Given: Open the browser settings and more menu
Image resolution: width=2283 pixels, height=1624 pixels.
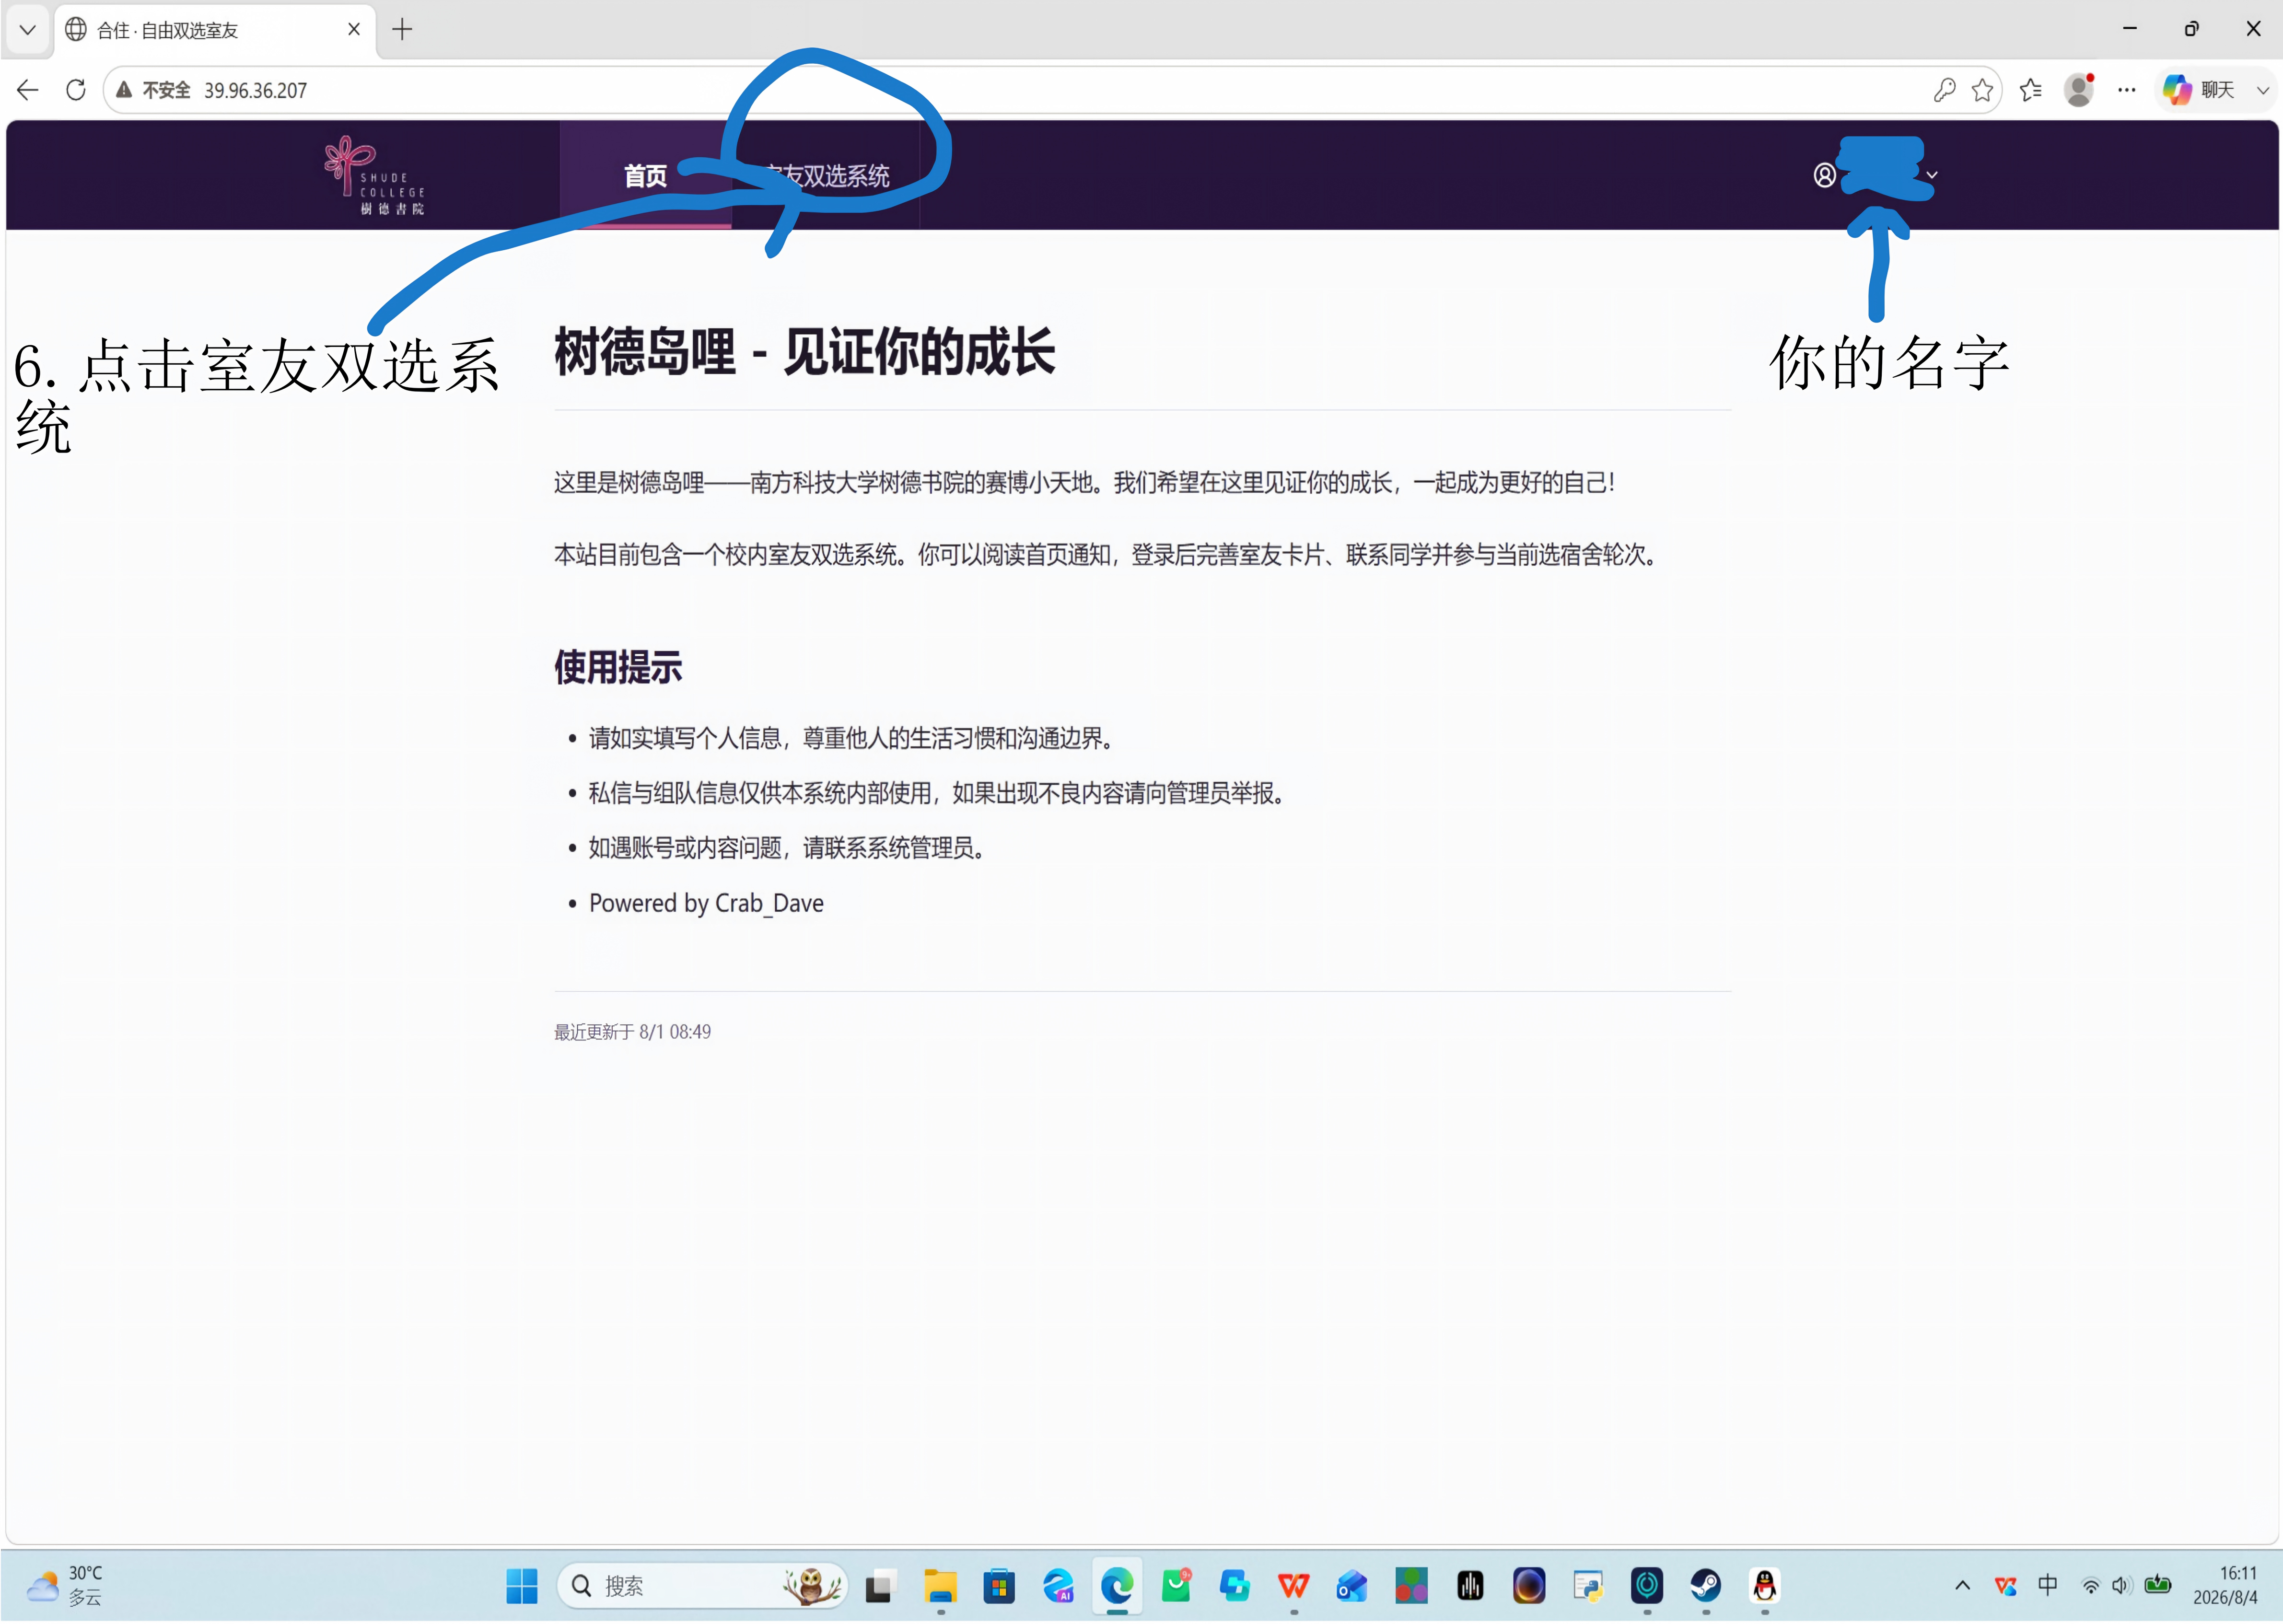Looking at the screenshot, I should [x=2127, y=90].
